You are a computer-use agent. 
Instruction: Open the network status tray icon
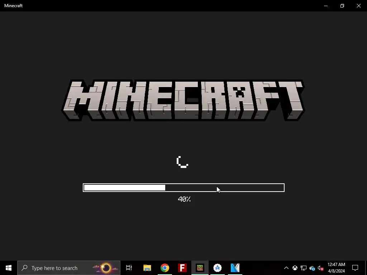coord(303,268)
